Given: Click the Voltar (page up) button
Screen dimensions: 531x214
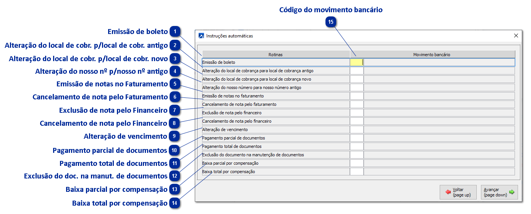Looking at the screenshot, I should click(458, 192).
